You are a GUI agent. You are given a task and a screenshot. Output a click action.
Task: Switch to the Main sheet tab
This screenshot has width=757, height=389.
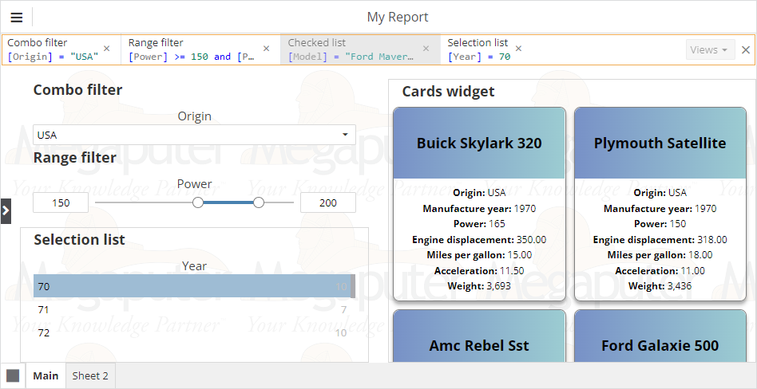click(46, 375)
